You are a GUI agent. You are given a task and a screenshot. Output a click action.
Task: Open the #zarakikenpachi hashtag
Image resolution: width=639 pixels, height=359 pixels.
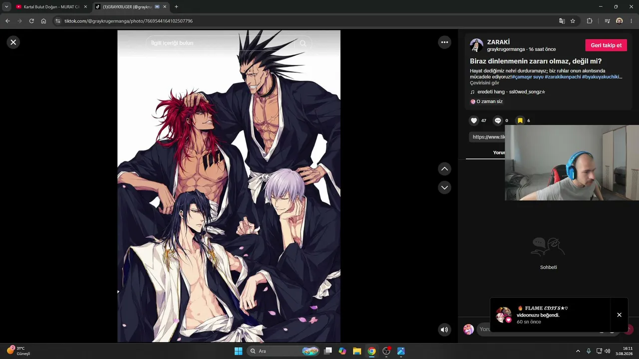tap(563, 77)
